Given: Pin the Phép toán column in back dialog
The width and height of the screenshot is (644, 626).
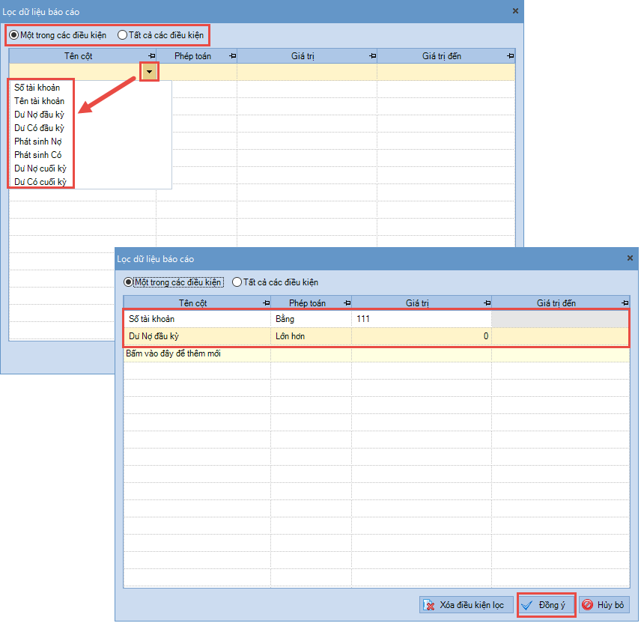Looking at the screenshot, I should coord(232,56).
